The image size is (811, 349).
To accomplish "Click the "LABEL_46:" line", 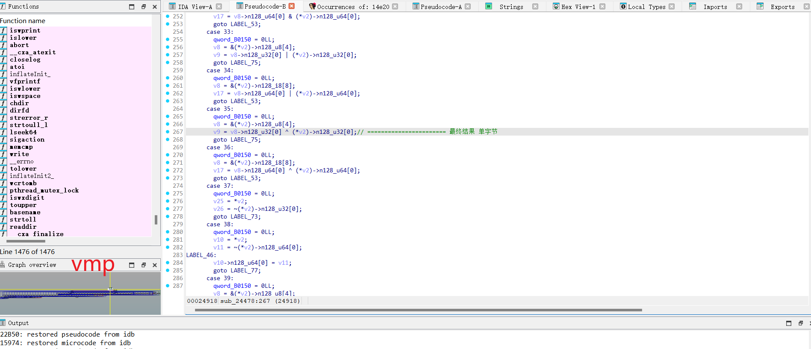I will tap(201, 255).
